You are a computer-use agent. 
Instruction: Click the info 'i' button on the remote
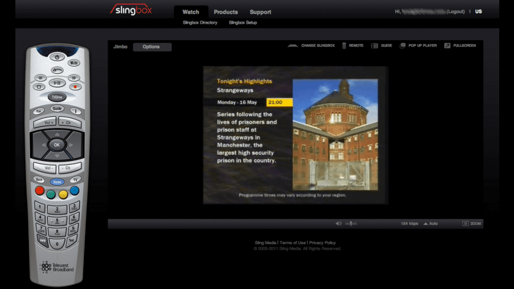coord(76,111)
